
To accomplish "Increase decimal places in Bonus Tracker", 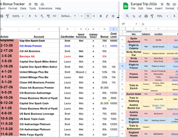I will pos(48,16).
